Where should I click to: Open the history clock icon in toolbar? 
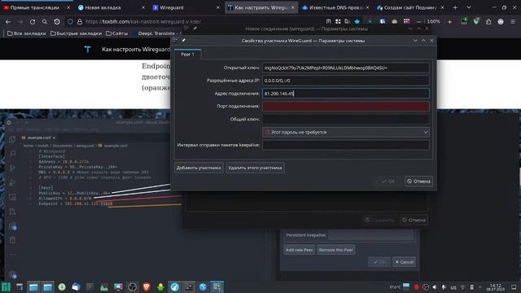tap(57, 22)
